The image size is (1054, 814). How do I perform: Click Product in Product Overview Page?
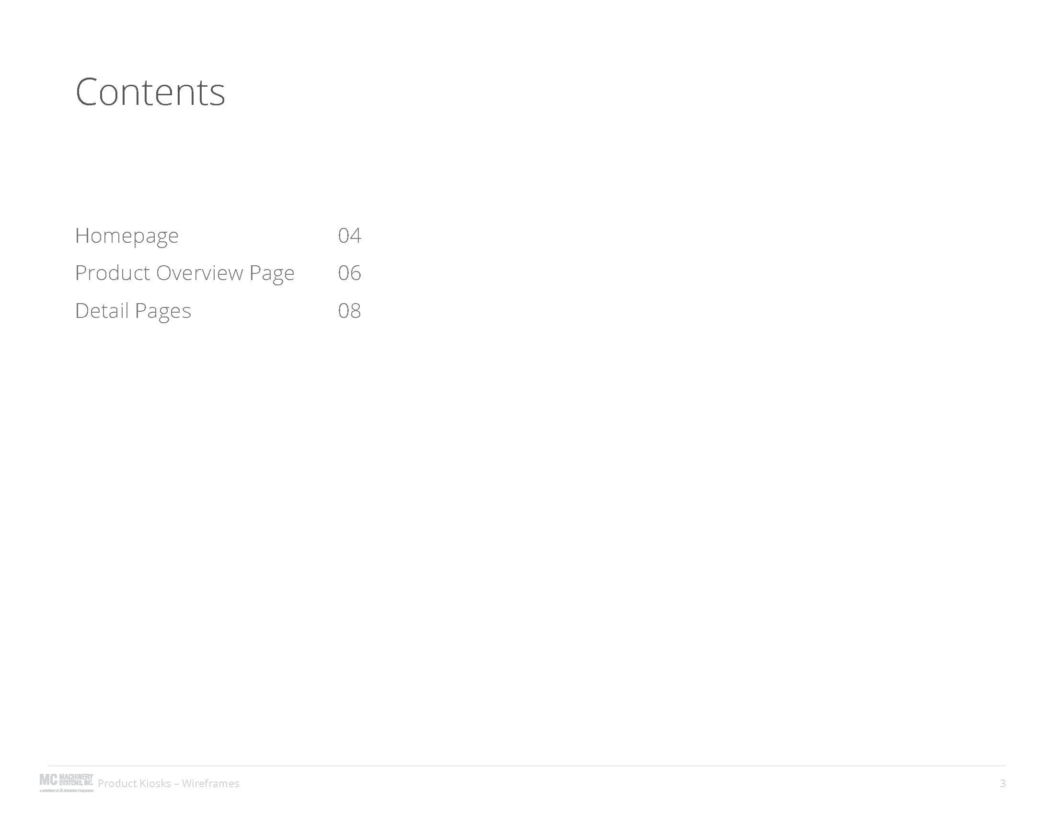(x=113, y=273)
